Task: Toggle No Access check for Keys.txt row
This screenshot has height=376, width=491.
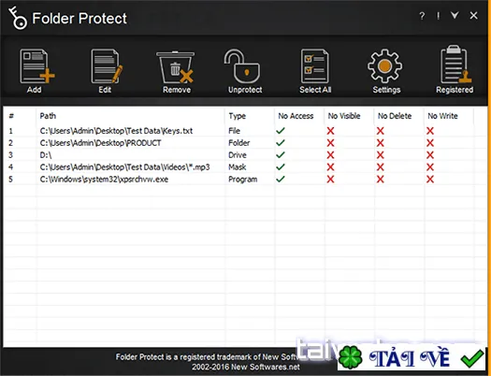Action: point(281,131)
